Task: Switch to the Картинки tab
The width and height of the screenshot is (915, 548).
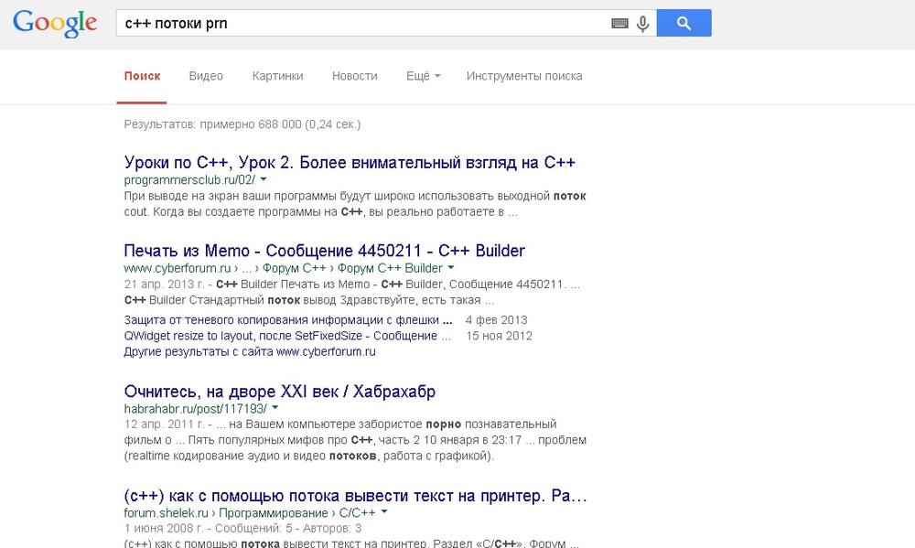Action: click(278, 76)
